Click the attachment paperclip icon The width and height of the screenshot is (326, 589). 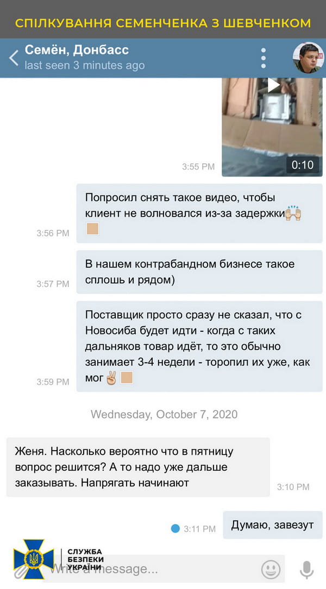click(x=19, y=572)
